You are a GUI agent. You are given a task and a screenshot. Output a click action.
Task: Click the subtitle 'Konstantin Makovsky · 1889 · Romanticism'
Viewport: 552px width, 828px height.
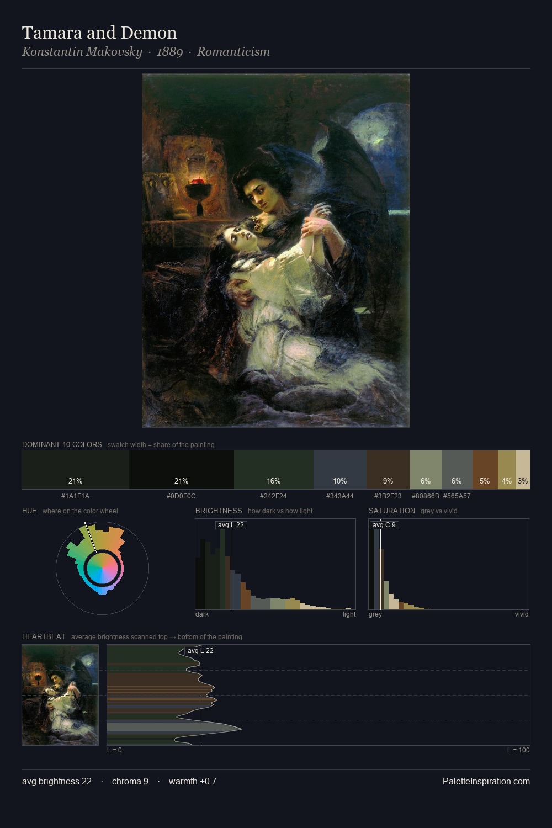[146, 52]
